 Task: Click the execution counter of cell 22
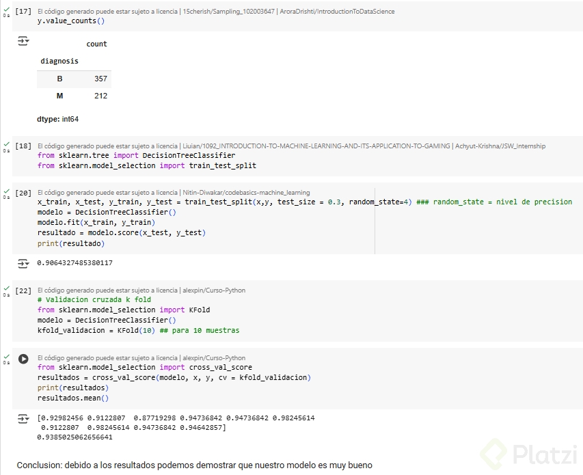[23, 290]
